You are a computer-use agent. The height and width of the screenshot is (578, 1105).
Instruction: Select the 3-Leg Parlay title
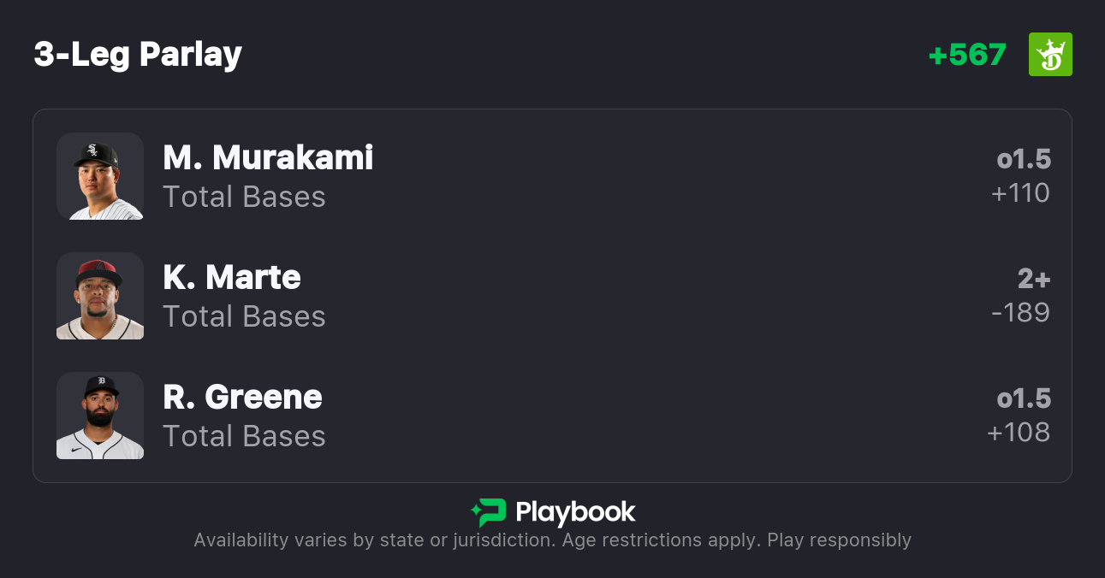(138, 55)
